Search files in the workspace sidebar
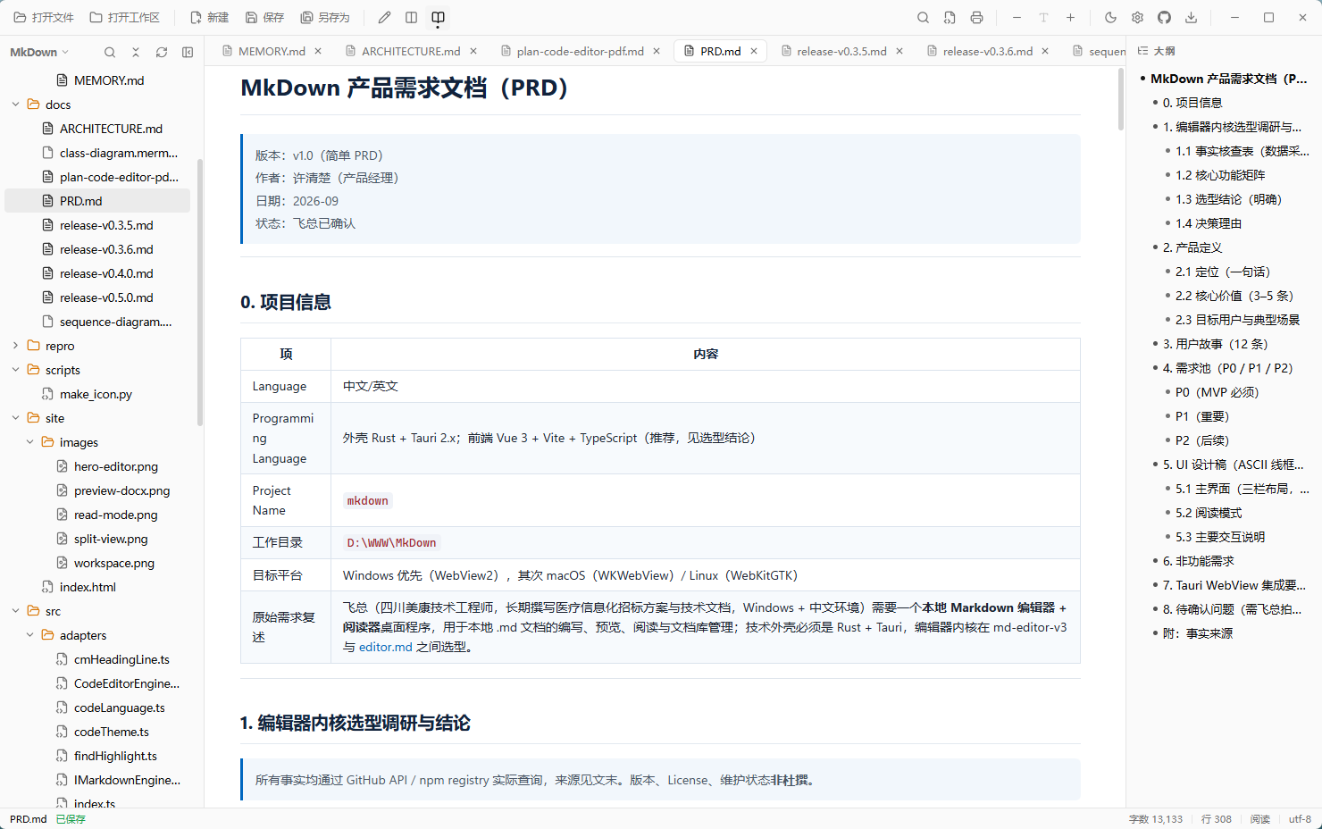This screenshot has width=1322, height=829. [x=110, y=52]
